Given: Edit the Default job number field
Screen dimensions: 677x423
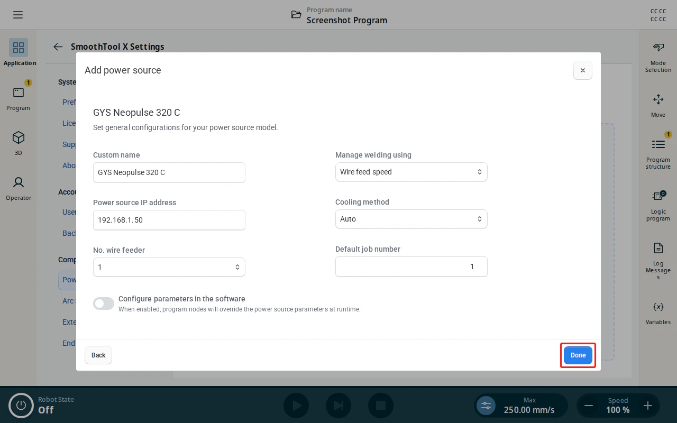Looking at the screenshot, I should click(411, 266).
